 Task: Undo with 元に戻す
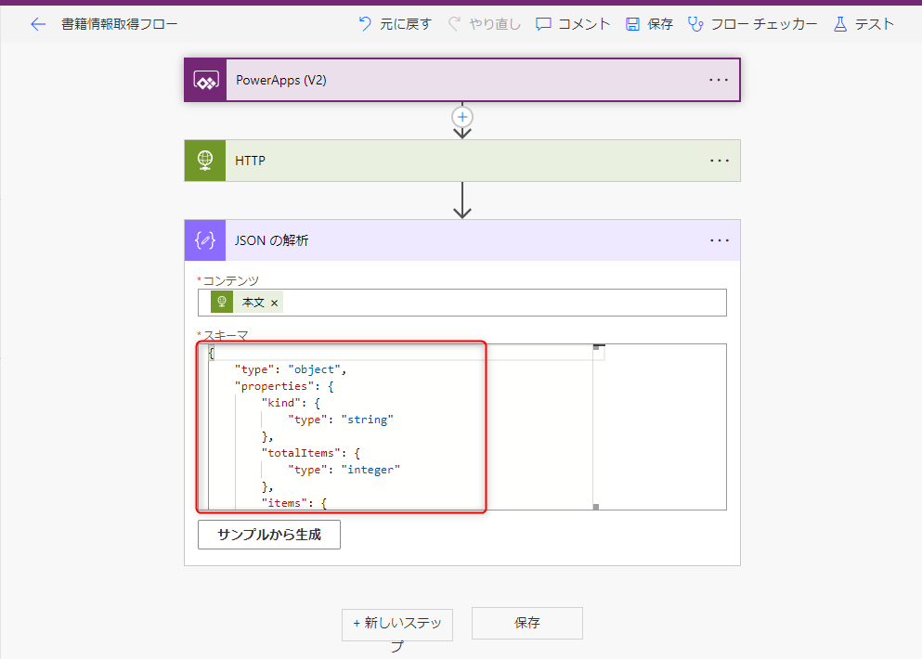(396, 24)
